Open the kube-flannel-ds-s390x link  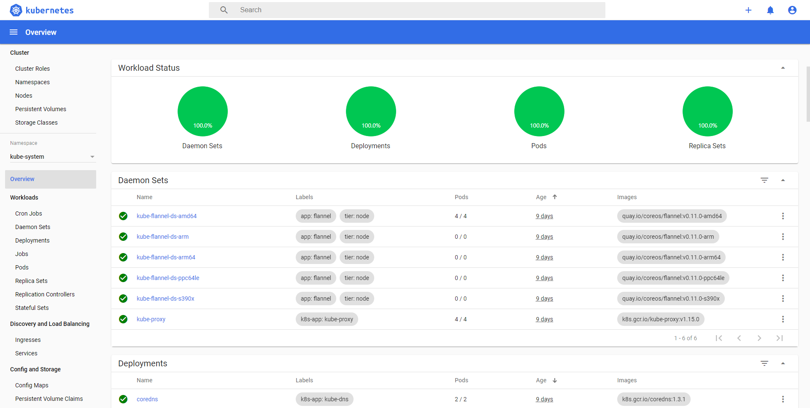165,299
